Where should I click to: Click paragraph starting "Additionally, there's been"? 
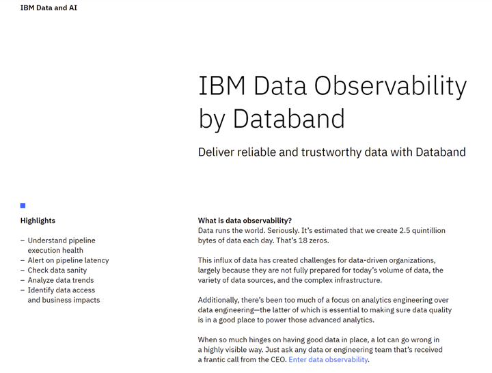point(323,309)
